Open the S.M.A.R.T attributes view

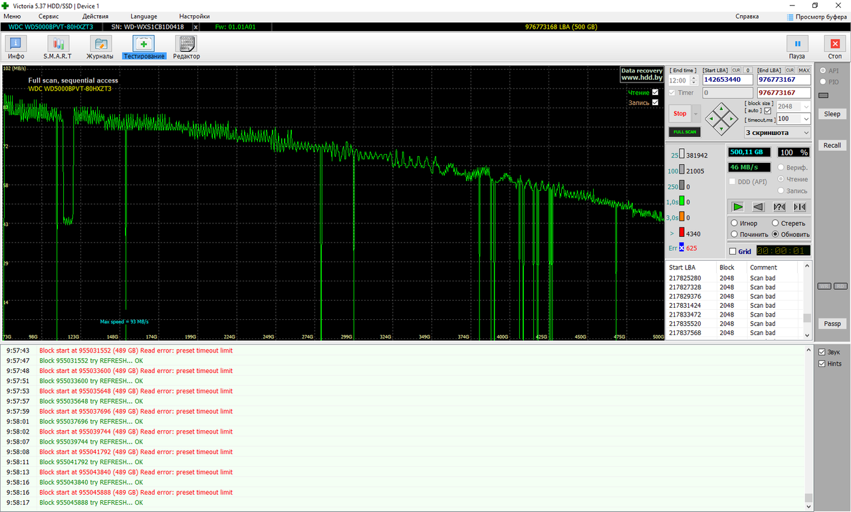click(x=58, y=47)
